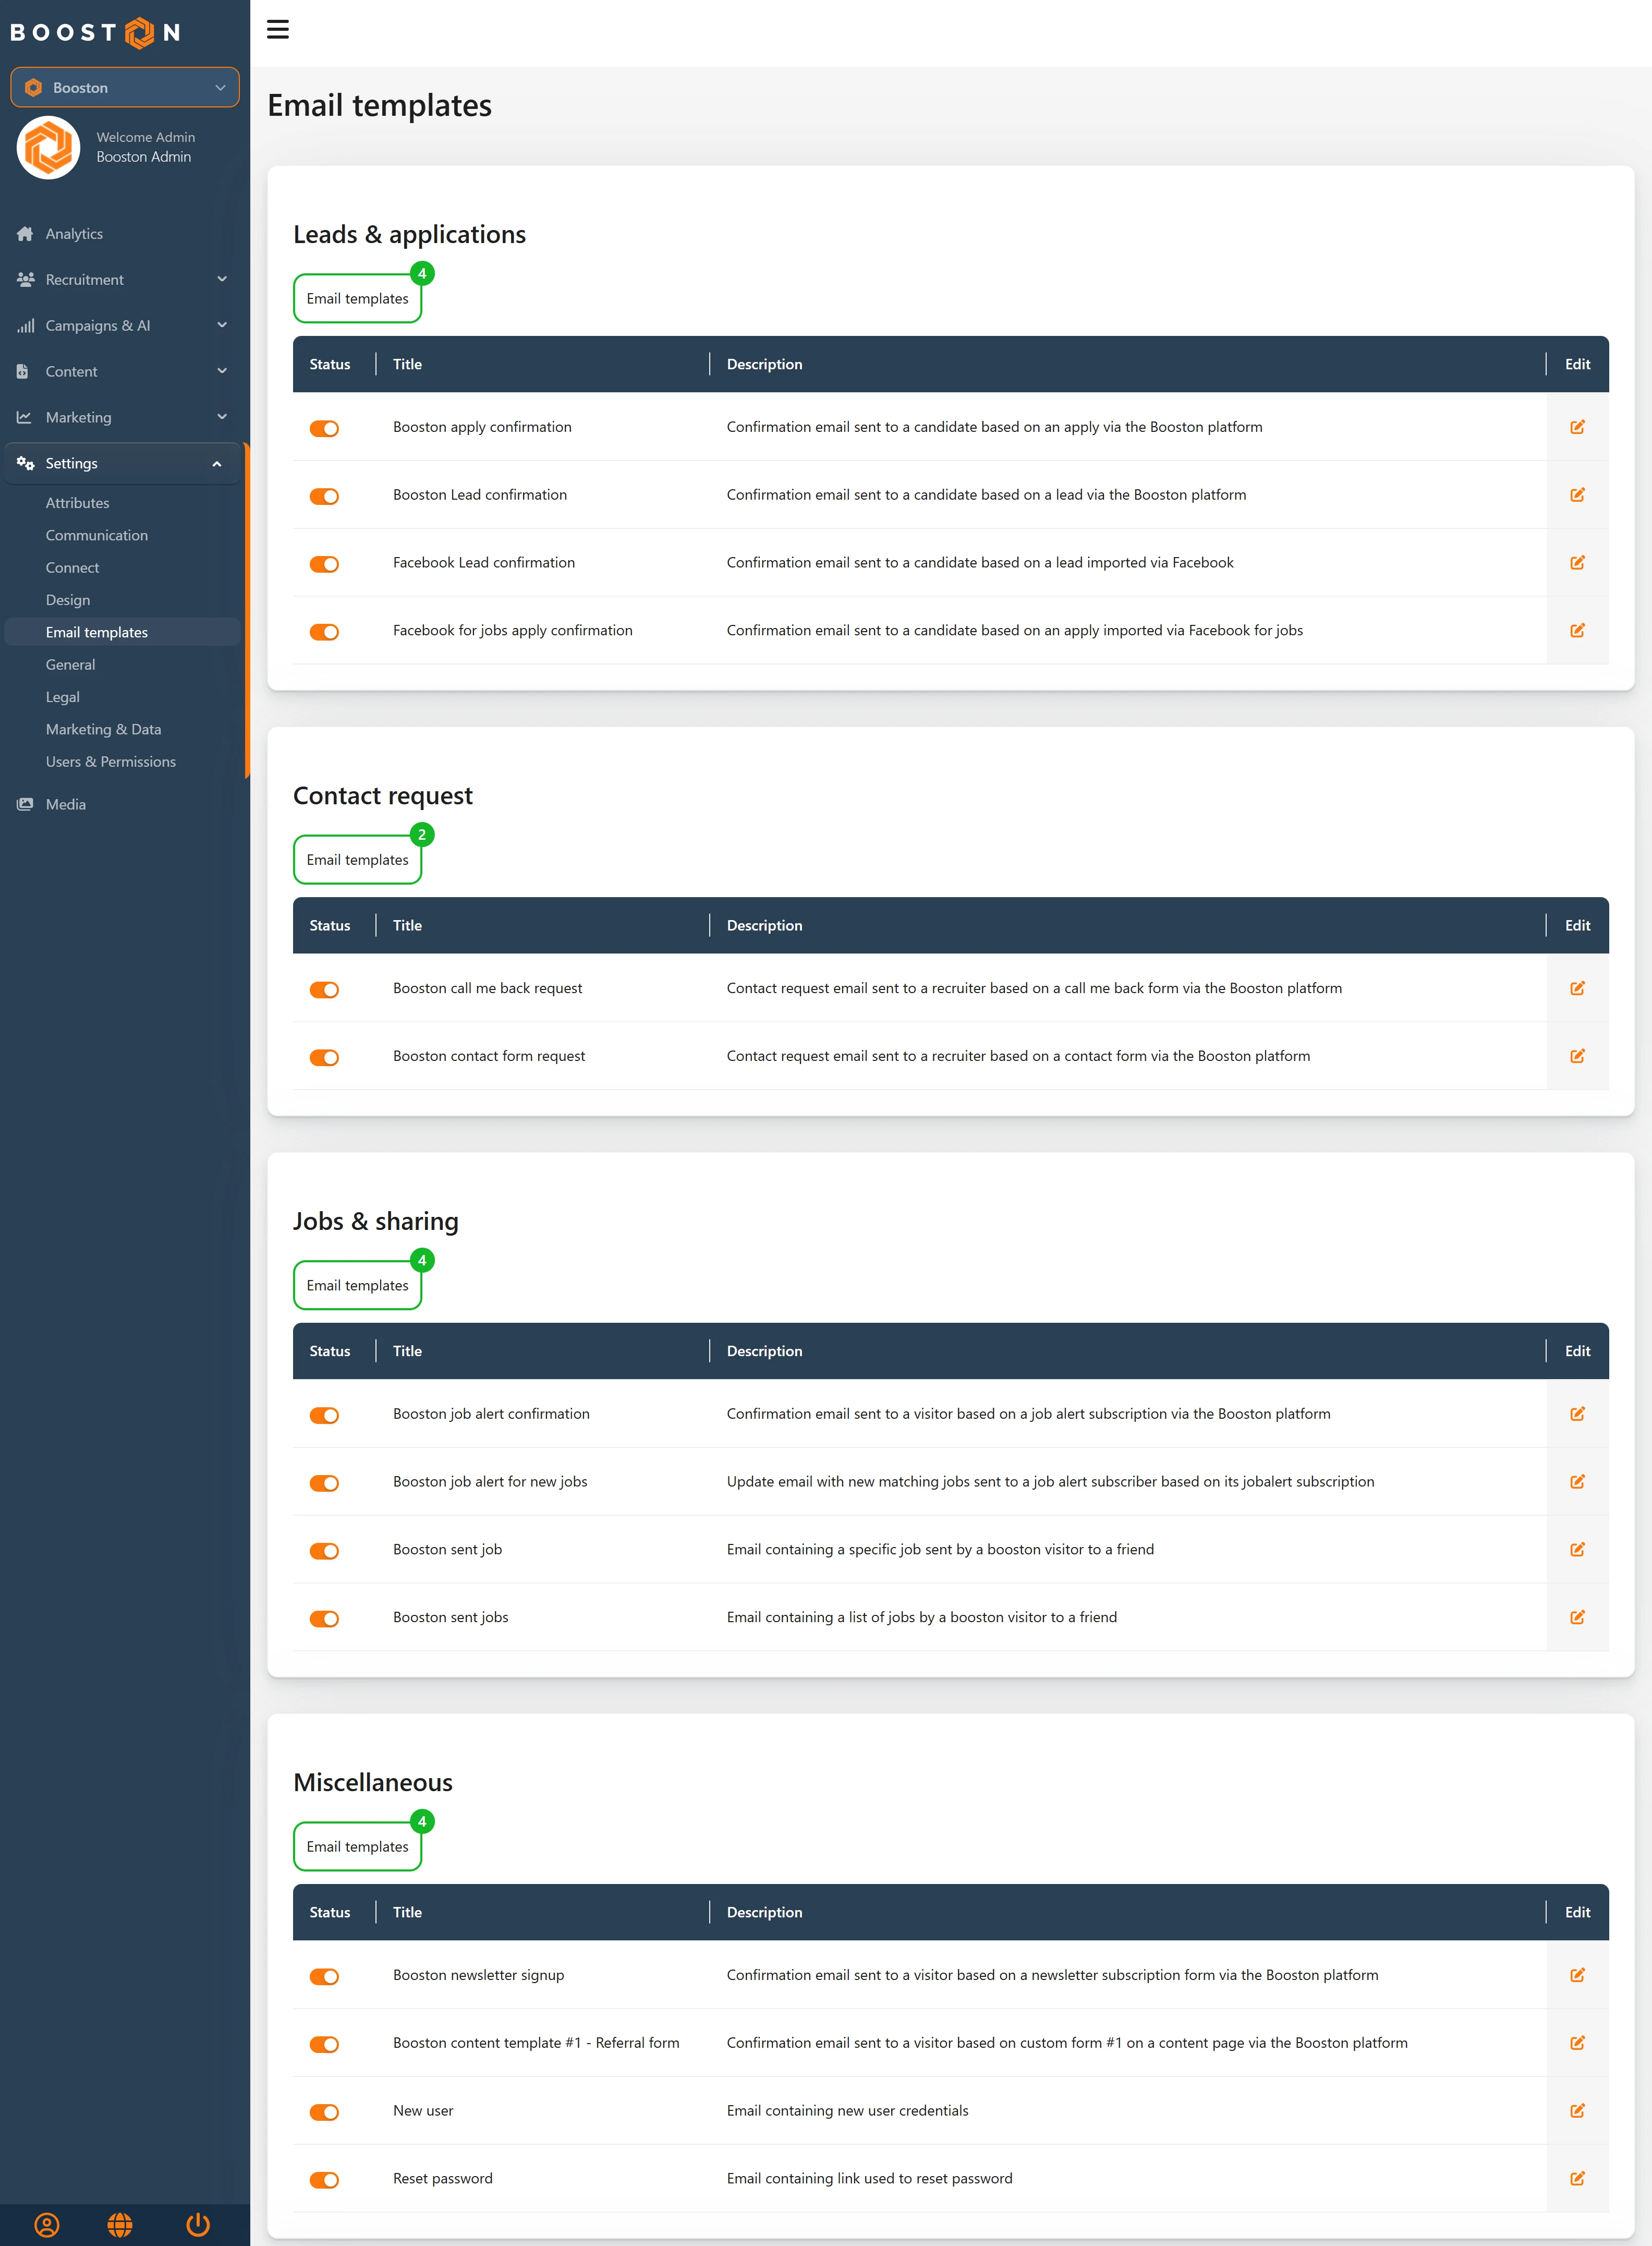Edit Booston job alert confirmation template

tap(1577, 1414)
